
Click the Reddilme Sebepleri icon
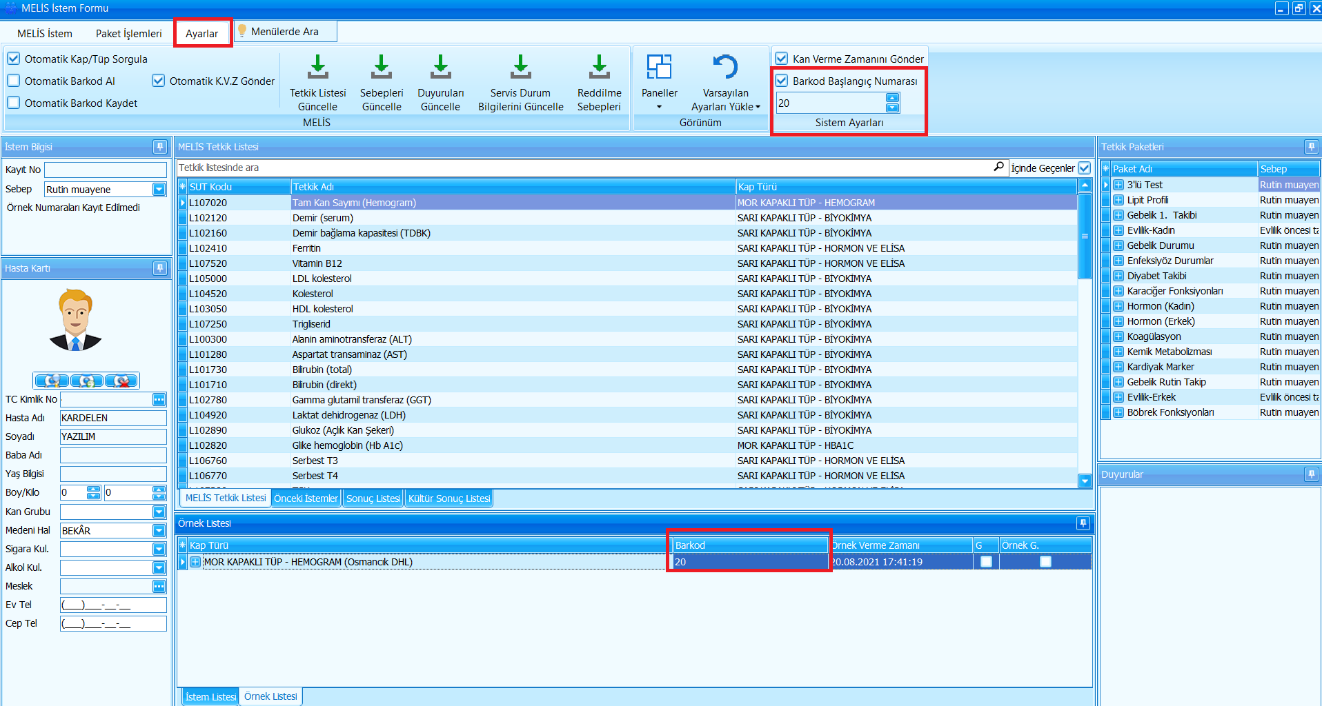599,68
